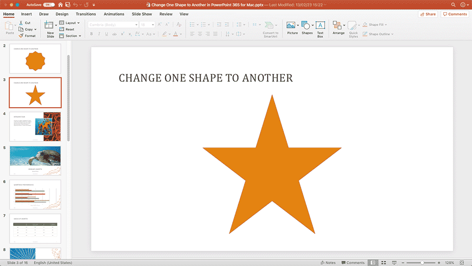Open the Home icon in title bar
The height and width of the screenshot is (266, 472).
(x=60, y=4)
